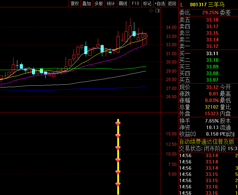The image size is (238, 195).
Task: Click the 现价 33.12 value
Action: point(212,87)
